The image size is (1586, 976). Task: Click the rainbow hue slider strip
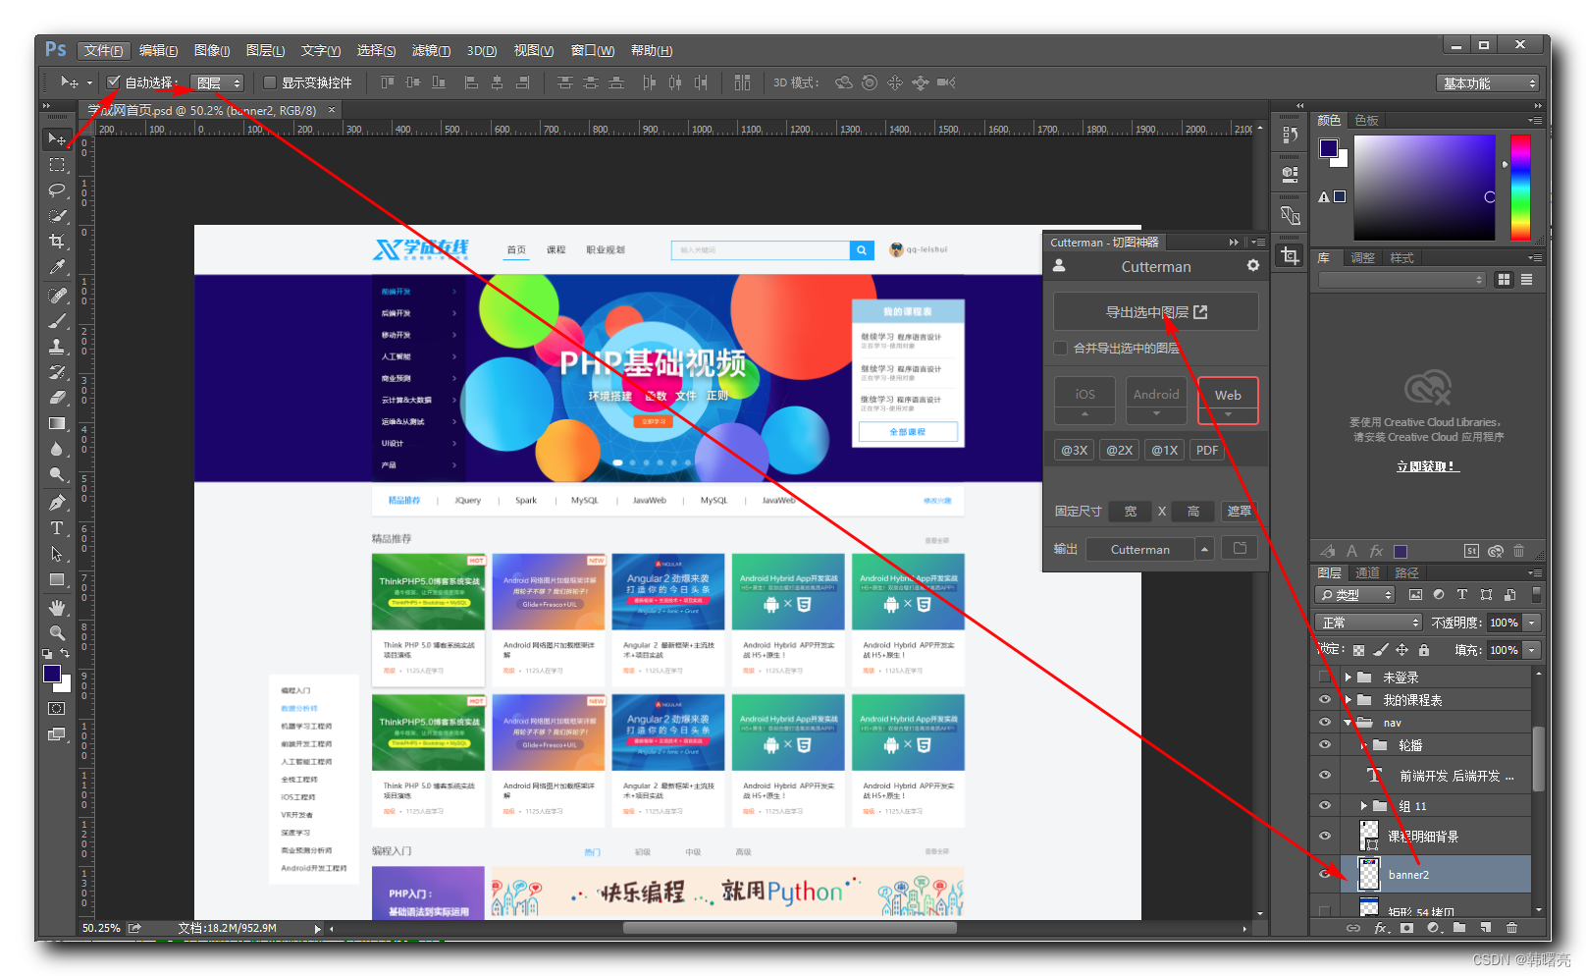point(1520,188)
